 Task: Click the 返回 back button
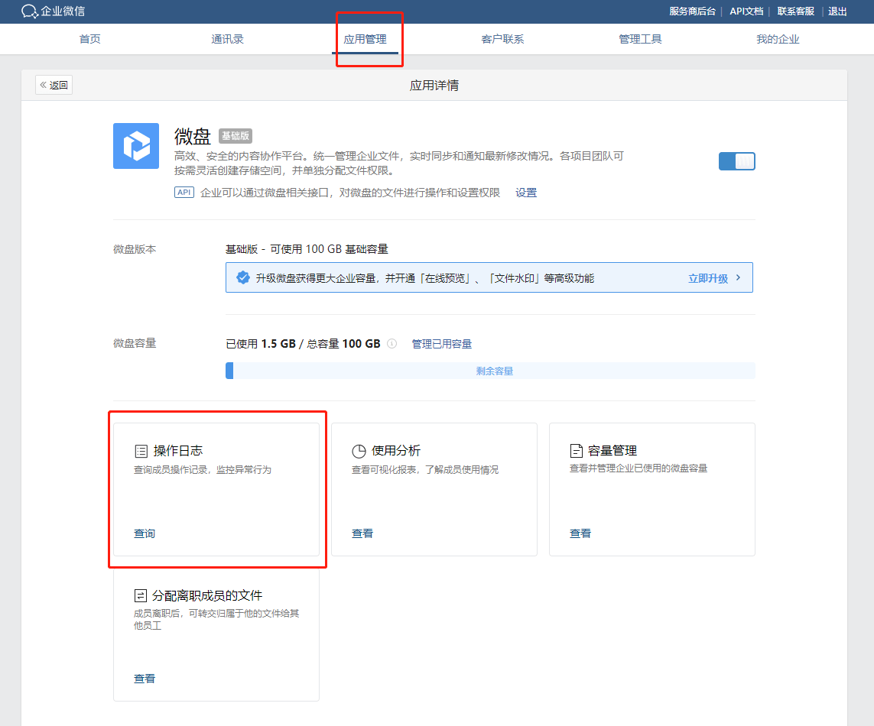[x=53, y=84]
